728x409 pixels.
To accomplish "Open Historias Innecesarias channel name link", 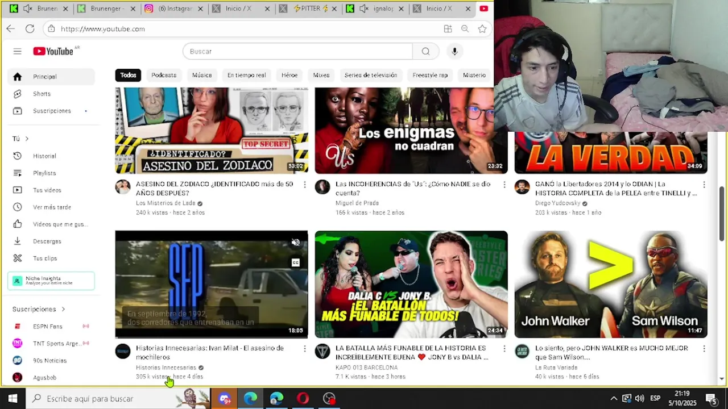I will point(166,368).
